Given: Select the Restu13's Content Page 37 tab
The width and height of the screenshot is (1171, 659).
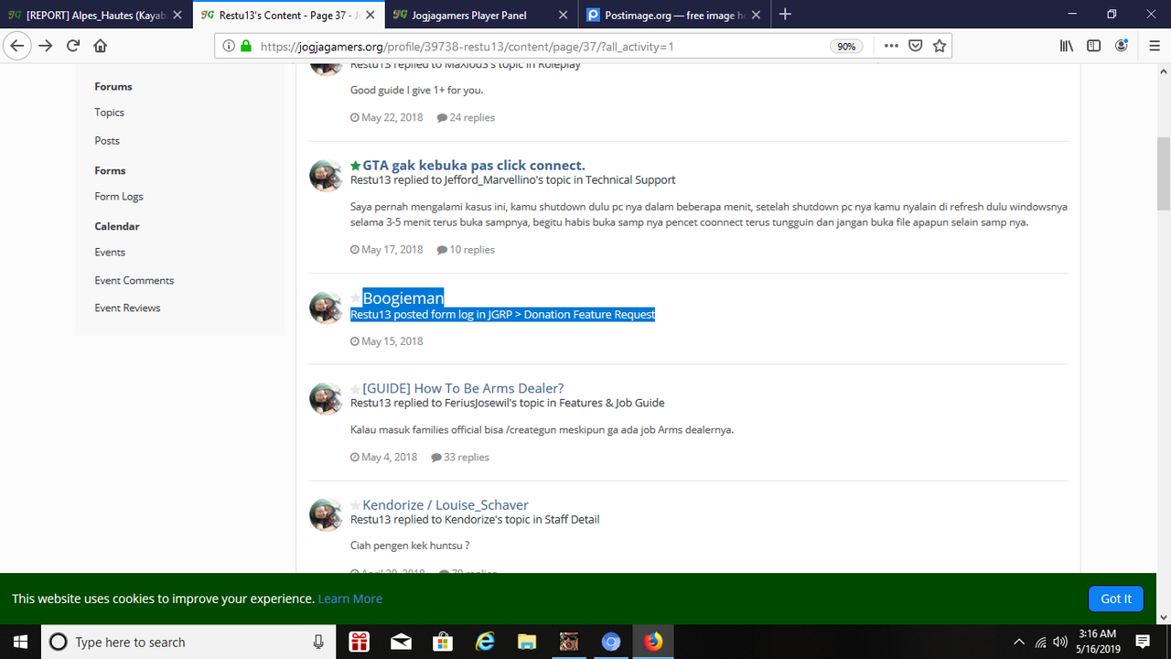Looking at the screenshot, I should click(289, 15).
